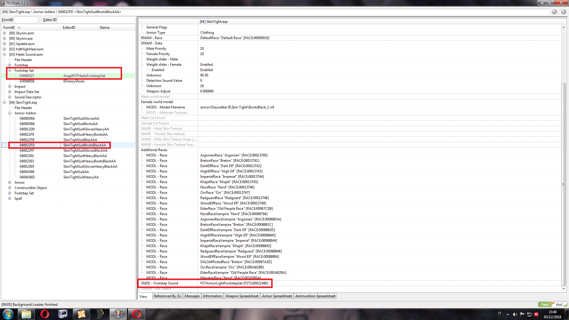Viewport: 569px width, 320px height.
Task: Select record 040022F9 SkinTightSuitHeavyBootsAA
Action: (68, 135)
